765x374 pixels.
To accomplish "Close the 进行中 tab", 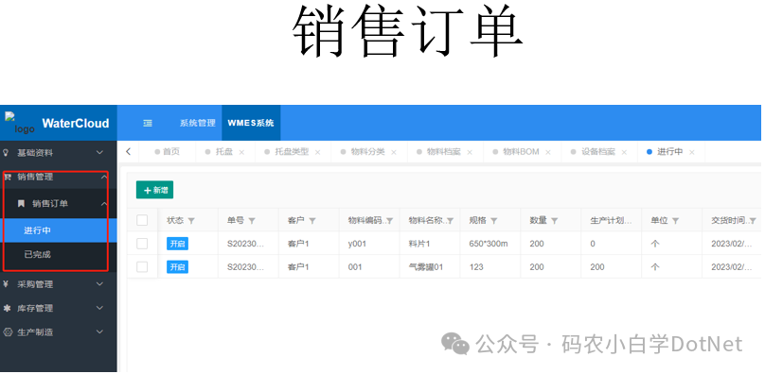I will (692, 152).
